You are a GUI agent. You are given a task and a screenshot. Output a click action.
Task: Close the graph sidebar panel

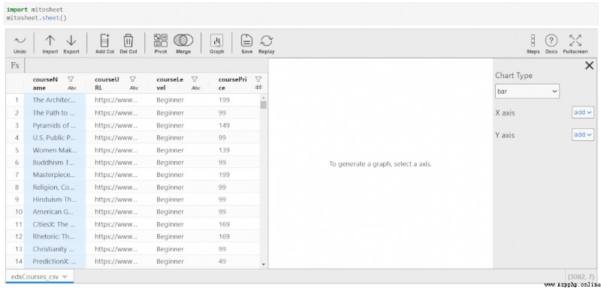[x=589, y=66]
